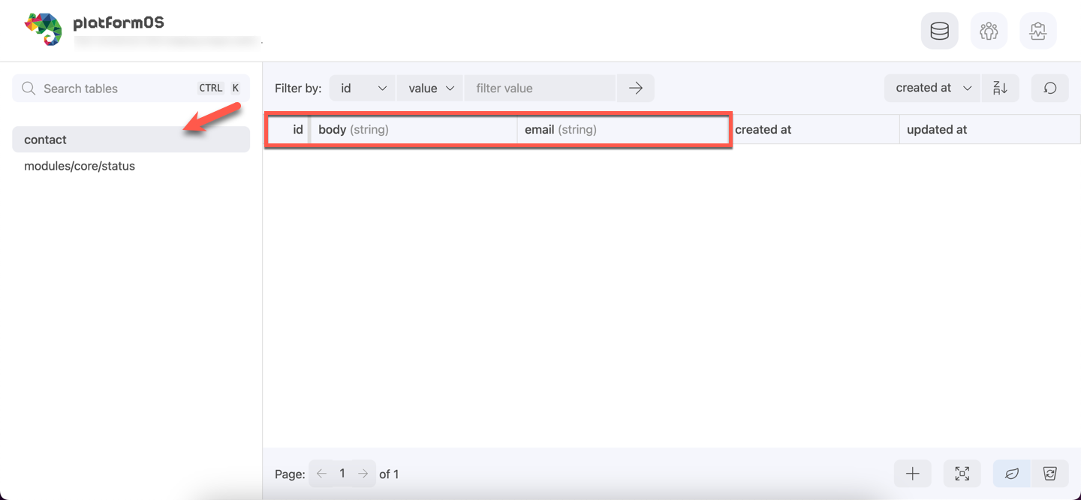Screen dimensions: 1081x500
Task: Click the platformOS chameleon logo
Action: pos(43,29)
